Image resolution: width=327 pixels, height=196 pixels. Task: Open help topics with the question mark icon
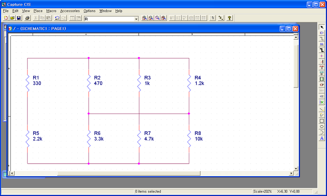point(229,18)
